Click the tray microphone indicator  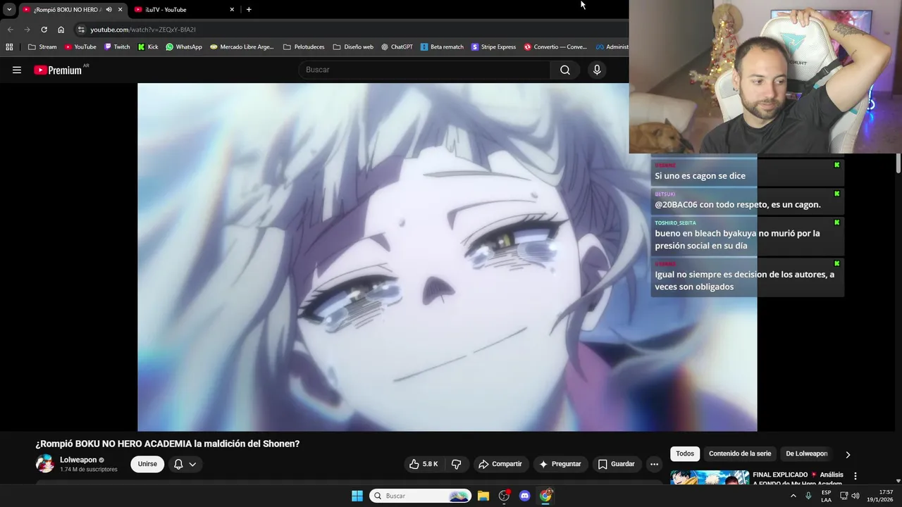[x=808, y=496]
